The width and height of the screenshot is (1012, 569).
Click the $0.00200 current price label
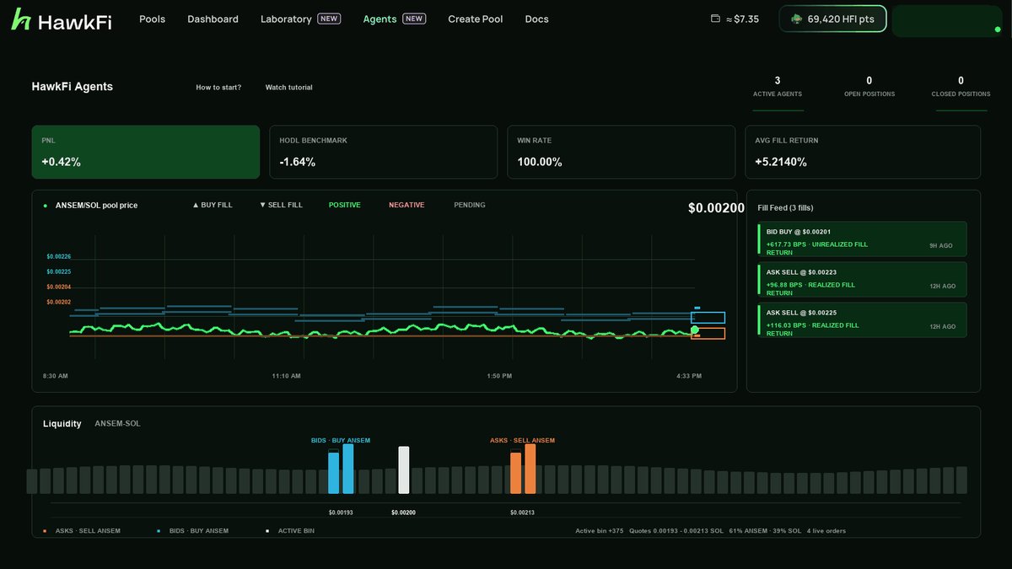click(x=716, y=208)
